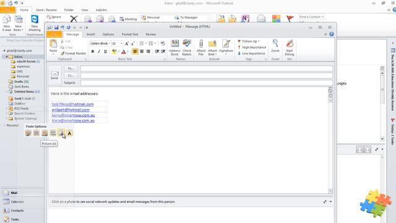Toggle italic formatting
This screenshot has width=396, height=223.
pos(99,51)
